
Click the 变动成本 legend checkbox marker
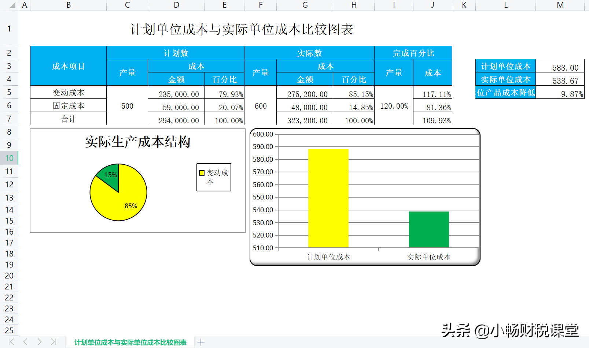tap(202, 172)
